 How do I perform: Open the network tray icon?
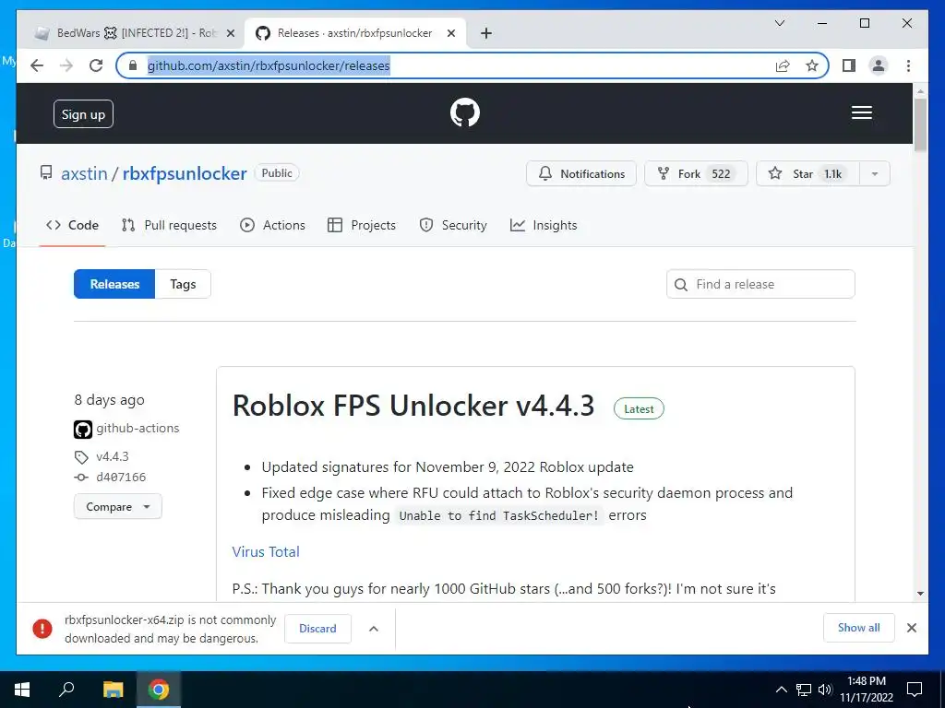click(x=804, y=690)
